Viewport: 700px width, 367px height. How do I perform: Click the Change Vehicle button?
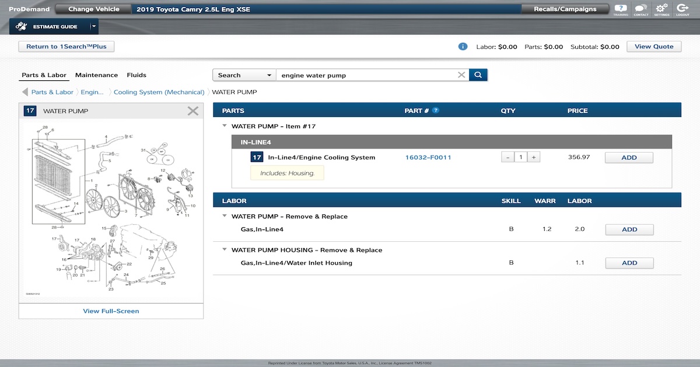94,9
